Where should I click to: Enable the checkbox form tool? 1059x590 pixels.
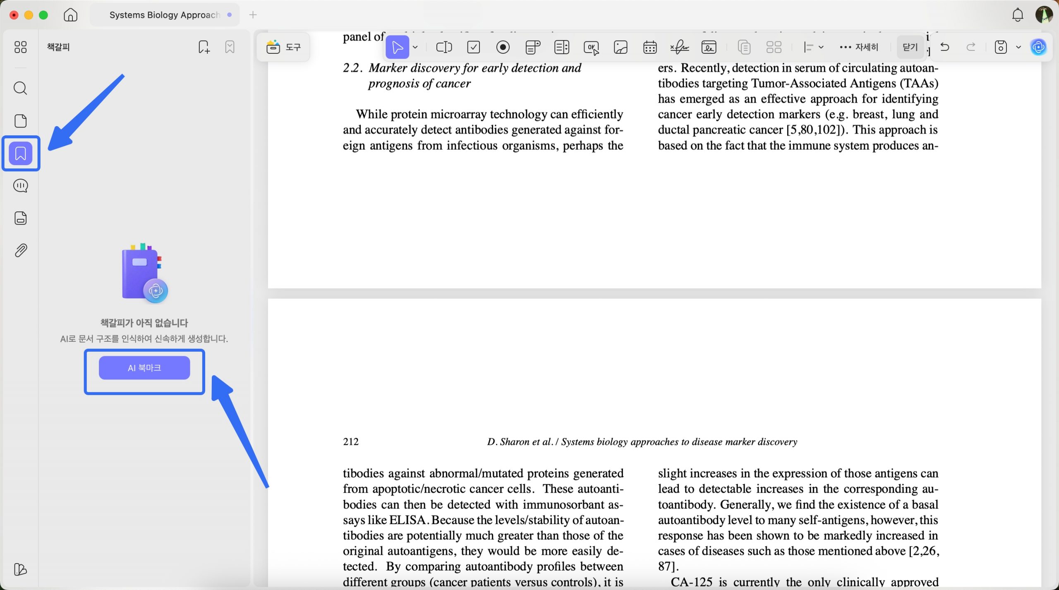point(473,47)
